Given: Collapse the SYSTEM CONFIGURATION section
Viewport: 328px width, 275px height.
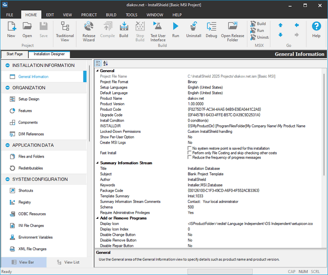Looking at the screenshot, I should coord(7,179).
